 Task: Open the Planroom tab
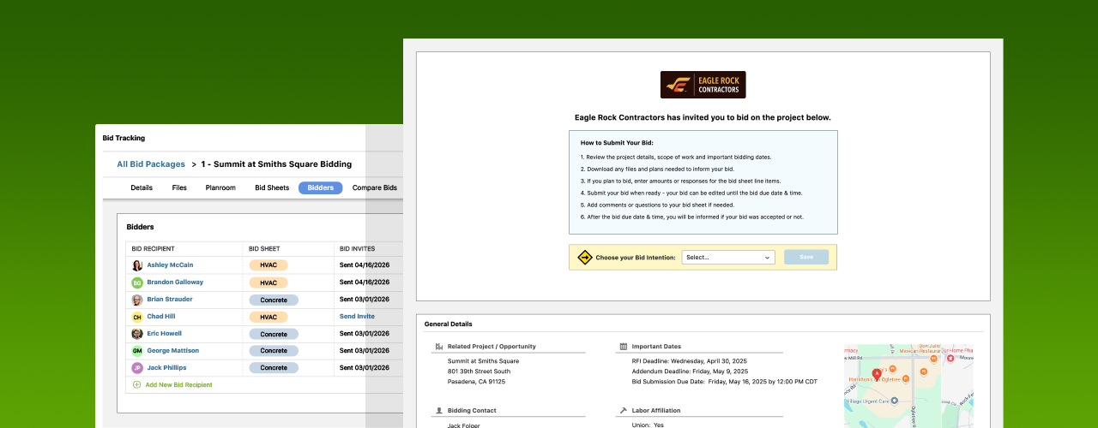pos(220,187)
